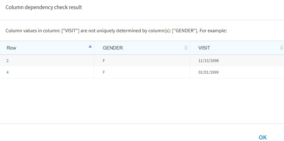
Task: Click the ascending sort arrow on Row column
Action: pos(90,46)
